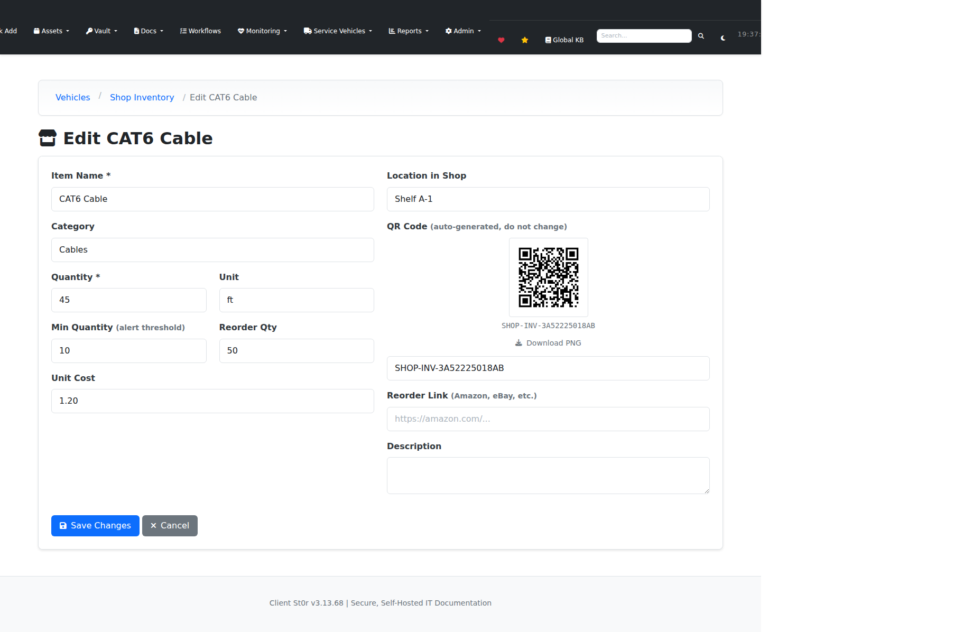Toggle dark mode moon icon
The height and width of the screenshot is (632, 954).
(723, 38)
